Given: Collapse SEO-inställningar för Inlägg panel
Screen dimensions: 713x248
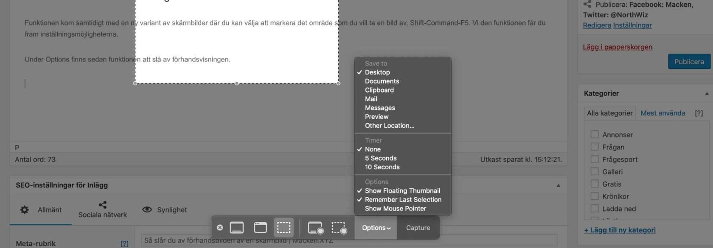Looking at the screenshot, I should pos(558,185).
